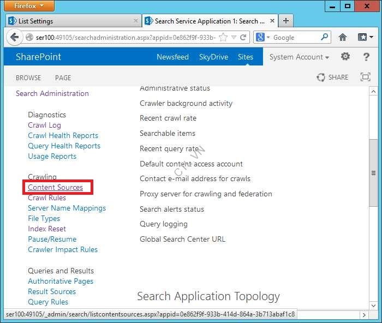The image size is (382, 323).
Task: Open the URL history dropdown arrow
Action: pyautogui.click(x=234, y=38)
